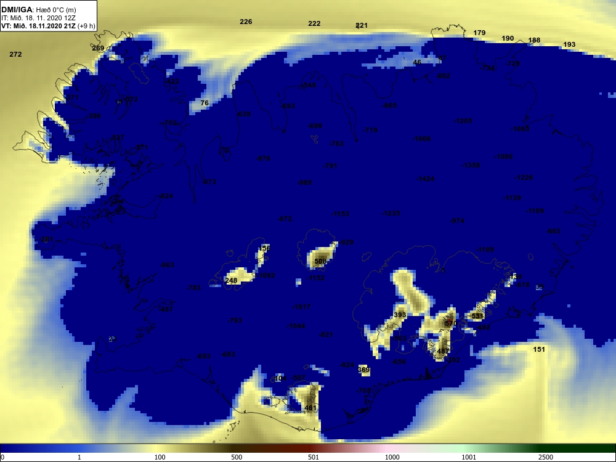Click the 461 value at south glacier

[310, 408]
